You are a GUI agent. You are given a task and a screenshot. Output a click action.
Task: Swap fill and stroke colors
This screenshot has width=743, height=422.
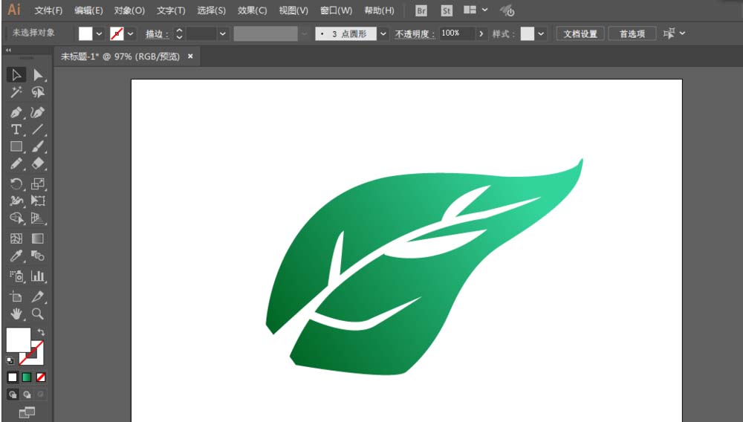click(x=42, y=331)
